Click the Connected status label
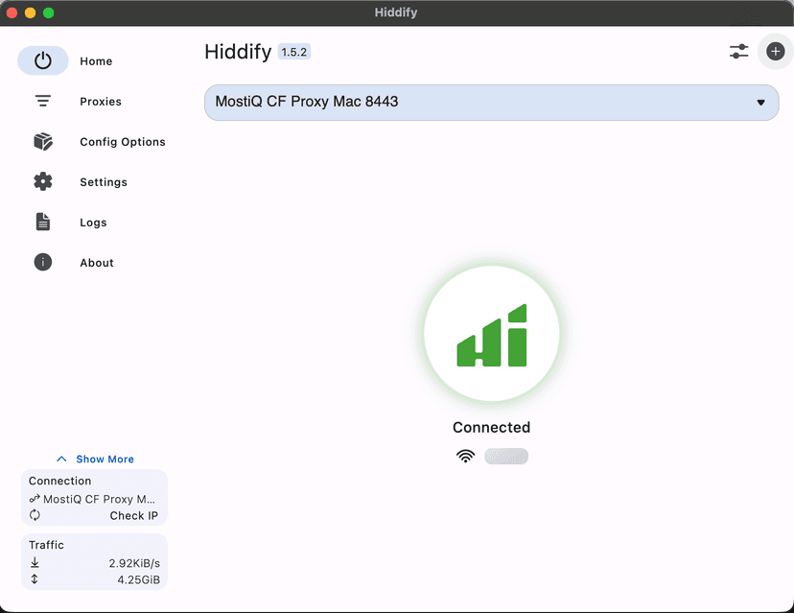Image resolution: width=794 pixels, height=613 pixels. pyautogui.click(x=491, y=427)
